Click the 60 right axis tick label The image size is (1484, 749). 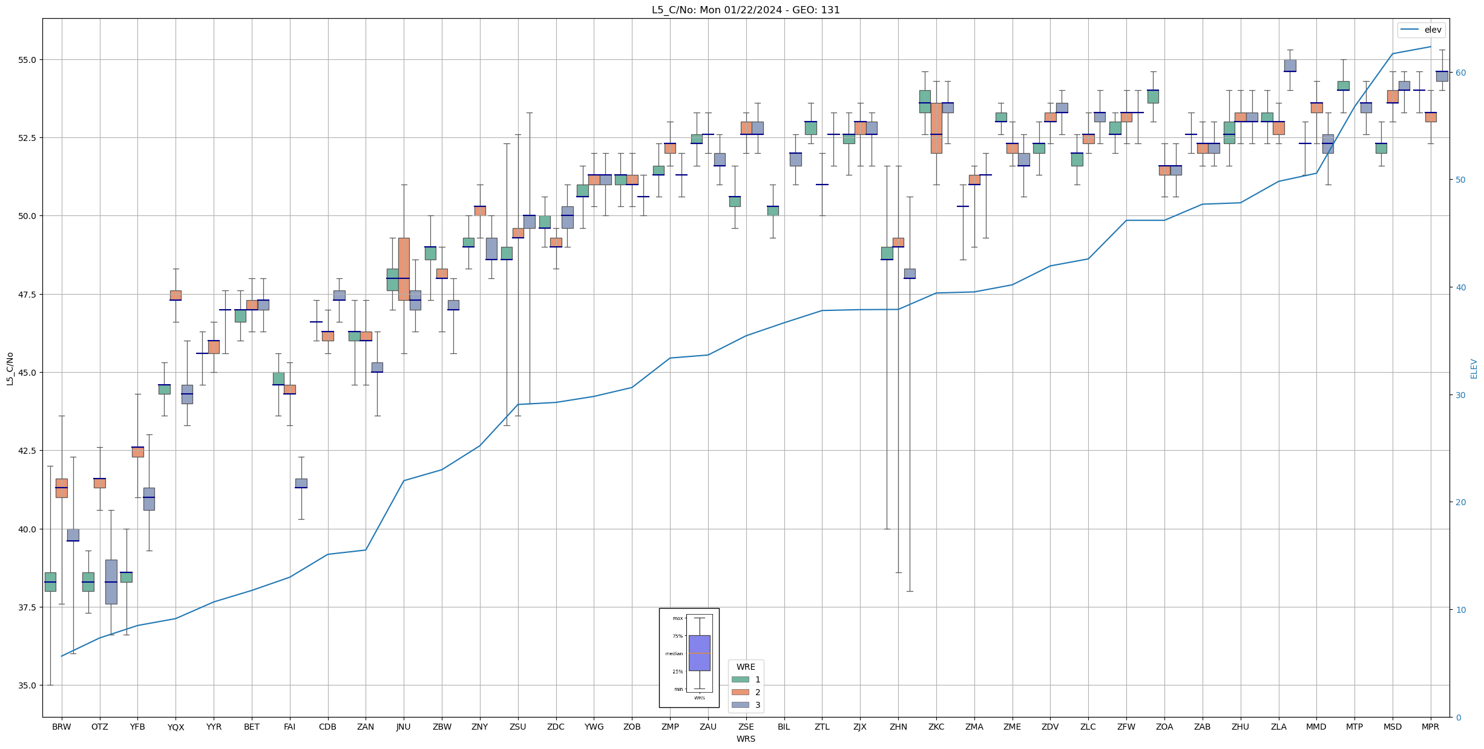pos(1461,73)
